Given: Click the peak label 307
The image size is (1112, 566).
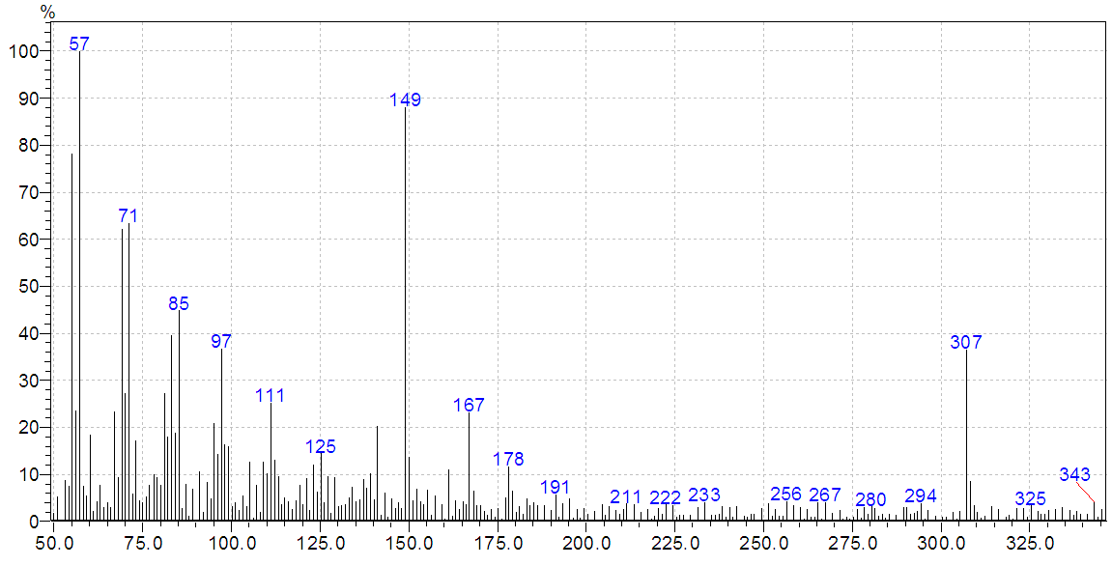Looking at the screenshot, I should 965,342.
